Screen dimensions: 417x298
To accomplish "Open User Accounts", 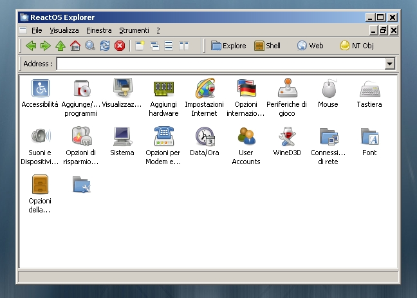I will [246, 146].
